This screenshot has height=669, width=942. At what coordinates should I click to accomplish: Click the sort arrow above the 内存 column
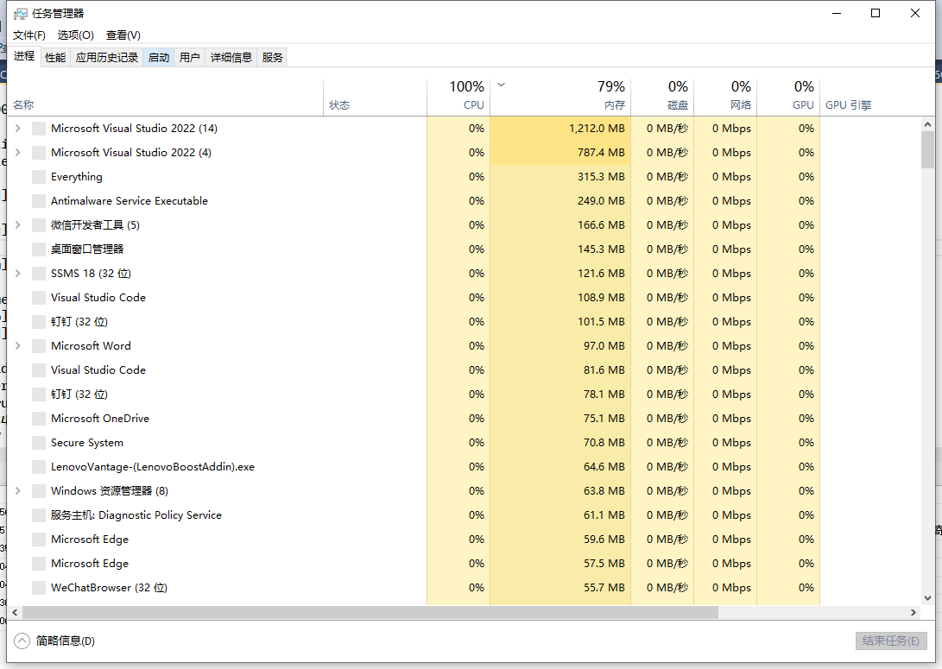pyautogui.click(x=502, y=85)
